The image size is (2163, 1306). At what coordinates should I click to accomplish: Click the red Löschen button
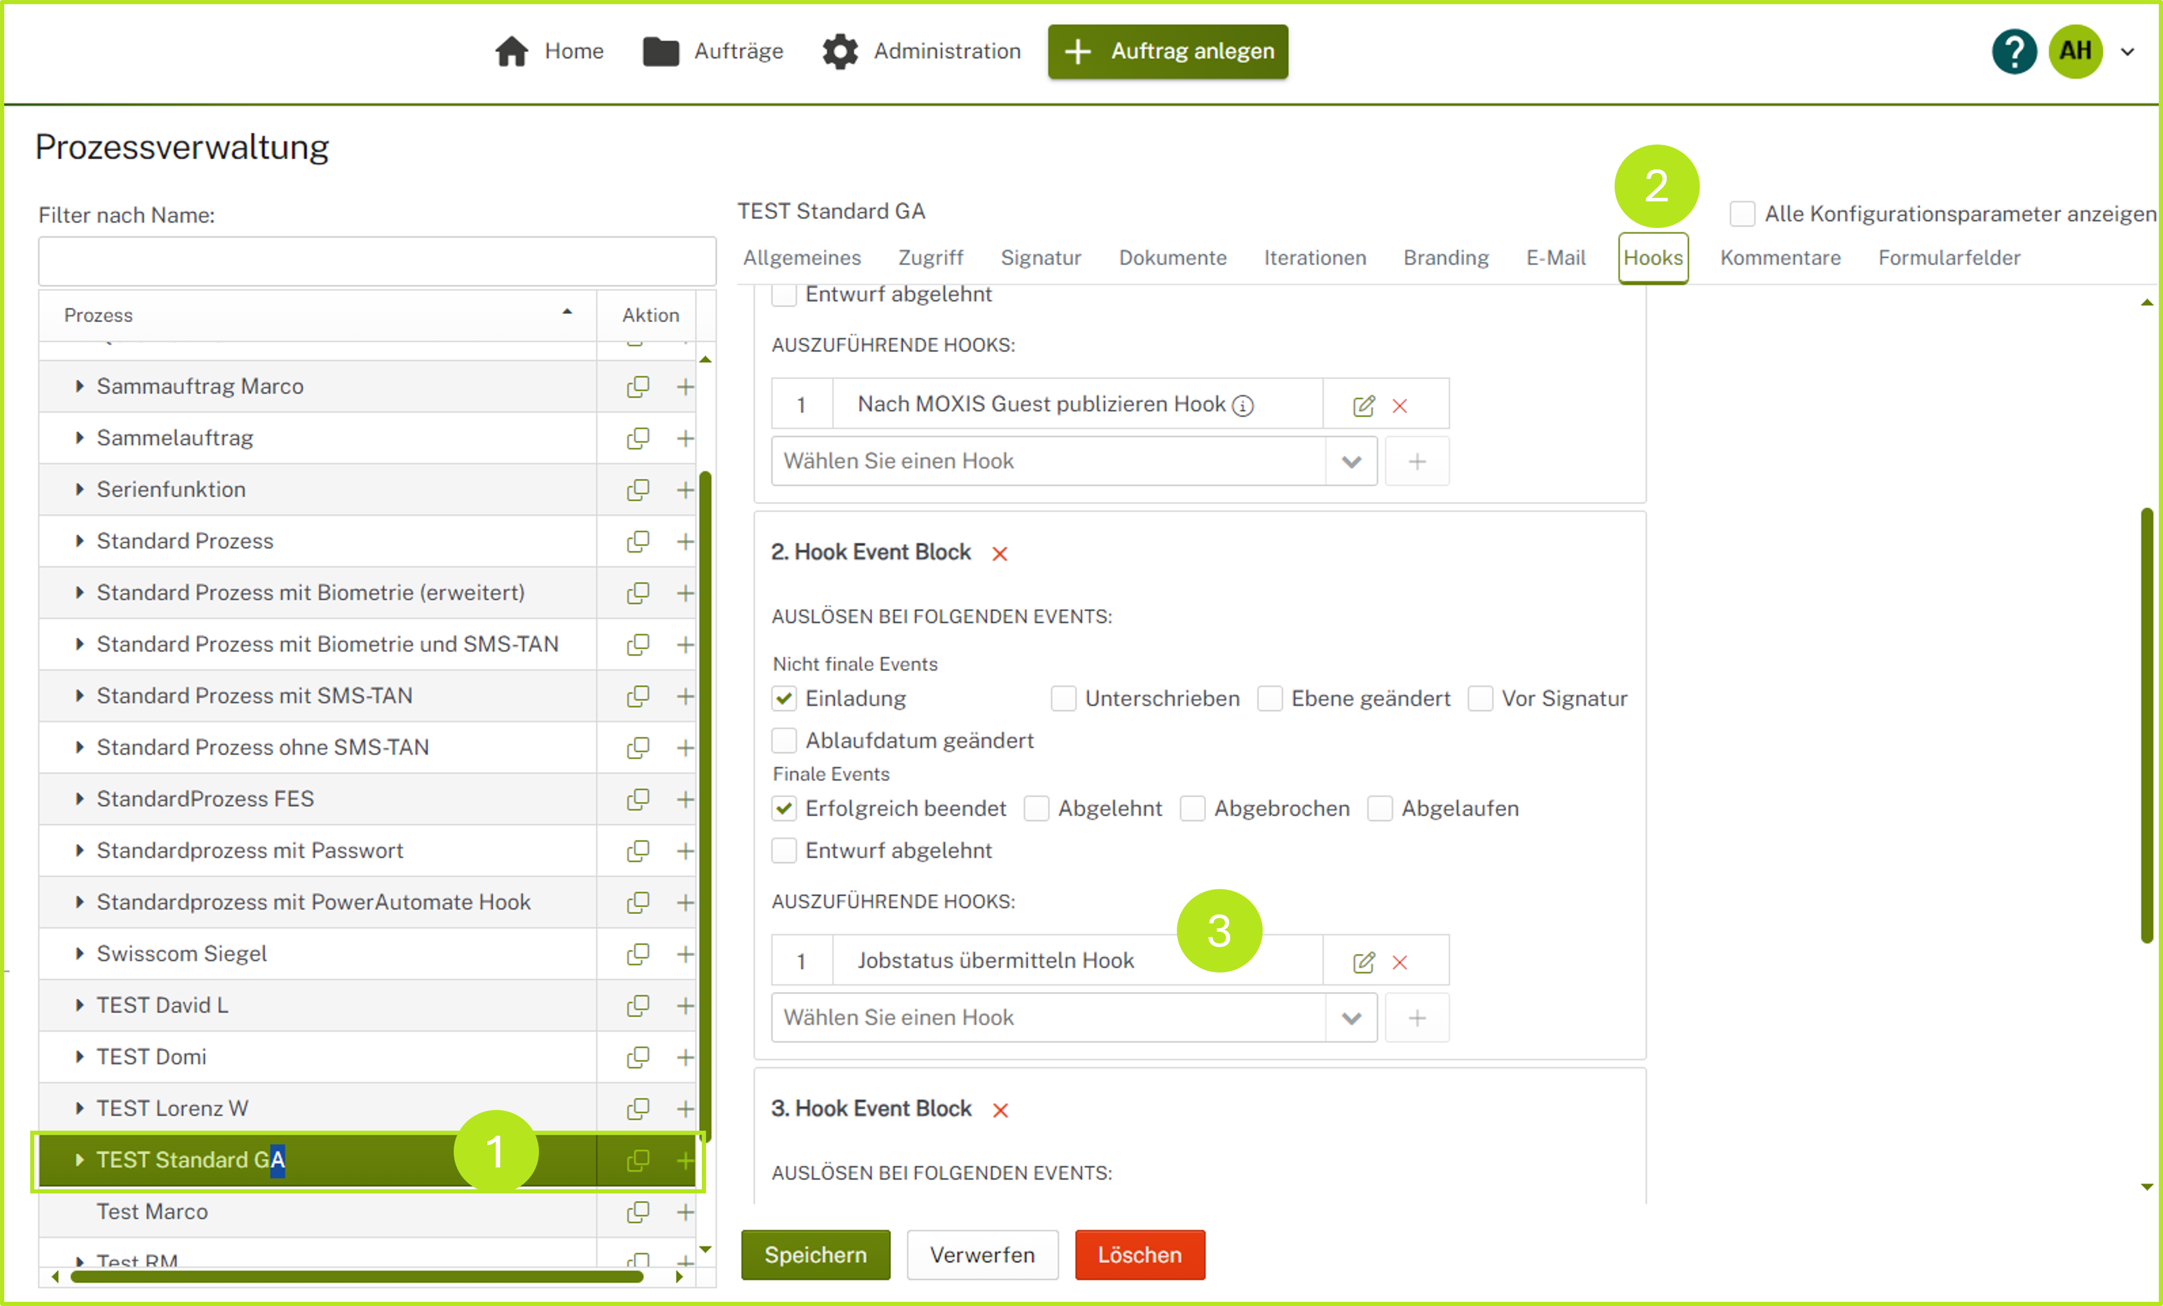pos(1138,1254)
